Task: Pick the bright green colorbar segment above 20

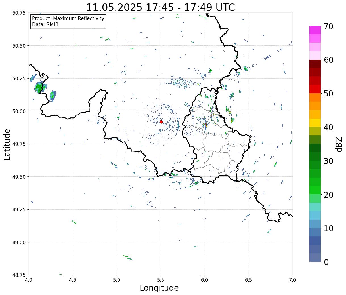Action: [315, 190]
